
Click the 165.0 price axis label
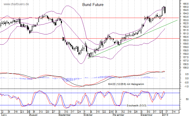pos(186,7)
